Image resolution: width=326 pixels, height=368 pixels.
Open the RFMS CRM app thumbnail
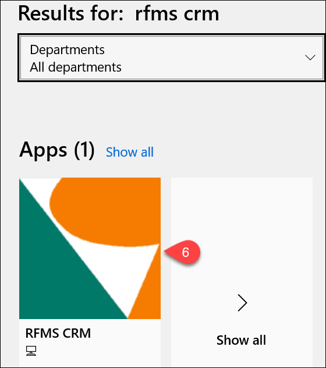[90, 248]
